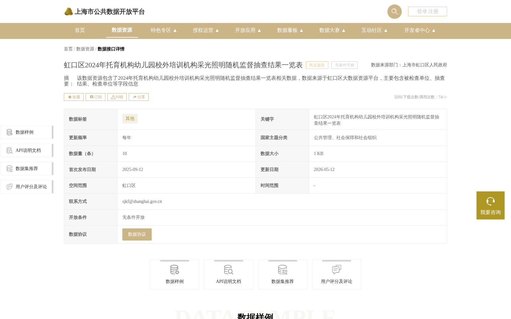Click the update date 2026-05-12
Screen dimensions: 511x319
324,170
